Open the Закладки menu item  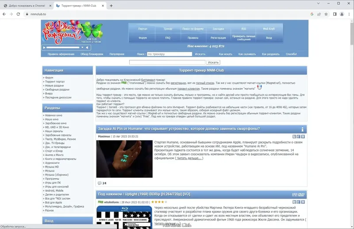pyautogui.click(x=218, y=29)
